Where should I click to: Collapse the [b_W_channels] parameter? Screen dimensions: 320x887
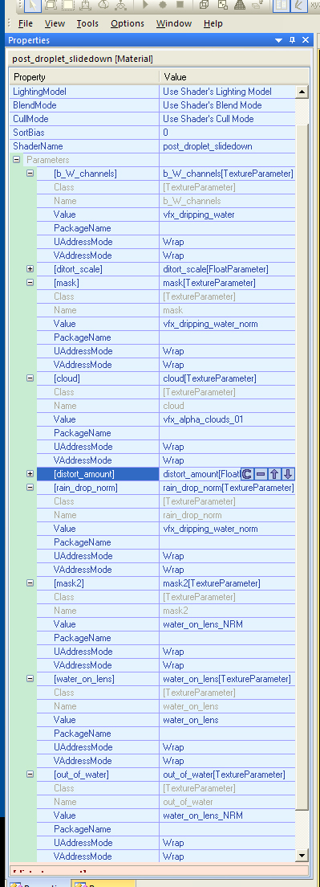[x=30, y=174]
